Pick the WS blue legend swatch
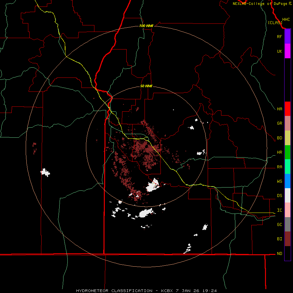The width and height of the screenshot is (293, 293). coord(287,181)
